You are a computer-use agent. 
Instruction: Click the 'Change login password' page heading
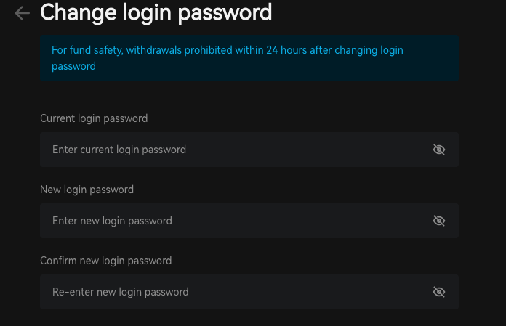coord(156,13)
